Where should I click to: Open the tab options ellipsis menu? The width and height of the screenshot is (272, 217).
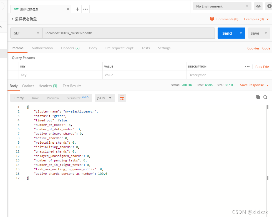point(85,9)
